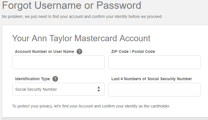Click the Forgot Username or Password heading
Screen dimensions: 208x120
72,6
